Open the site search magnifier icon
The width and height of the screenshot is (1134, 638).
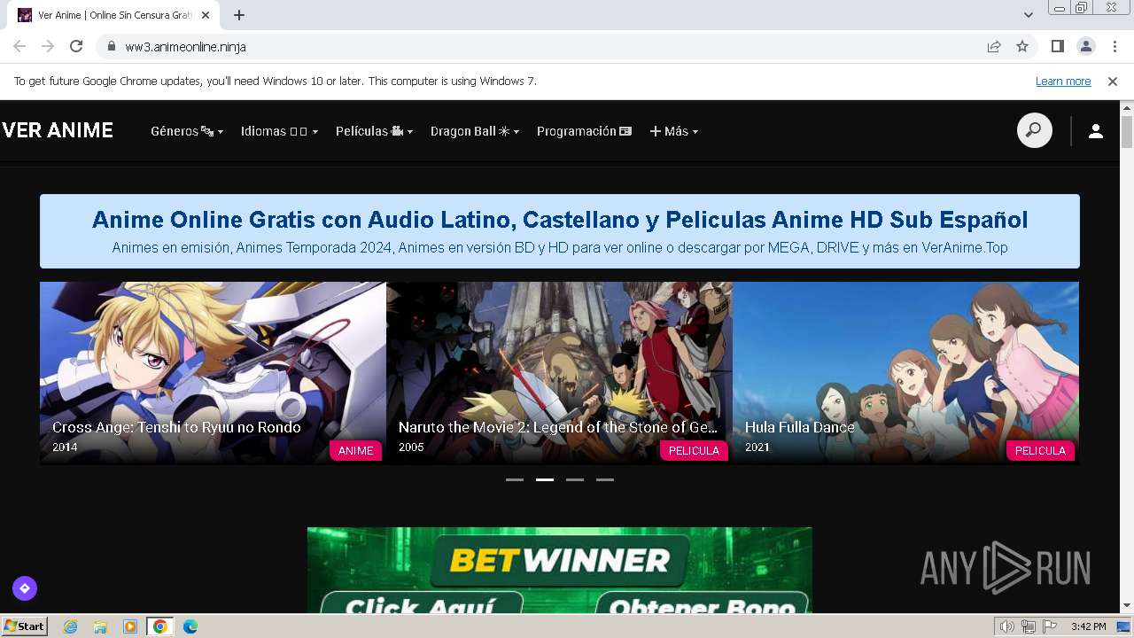(1034, 131)
